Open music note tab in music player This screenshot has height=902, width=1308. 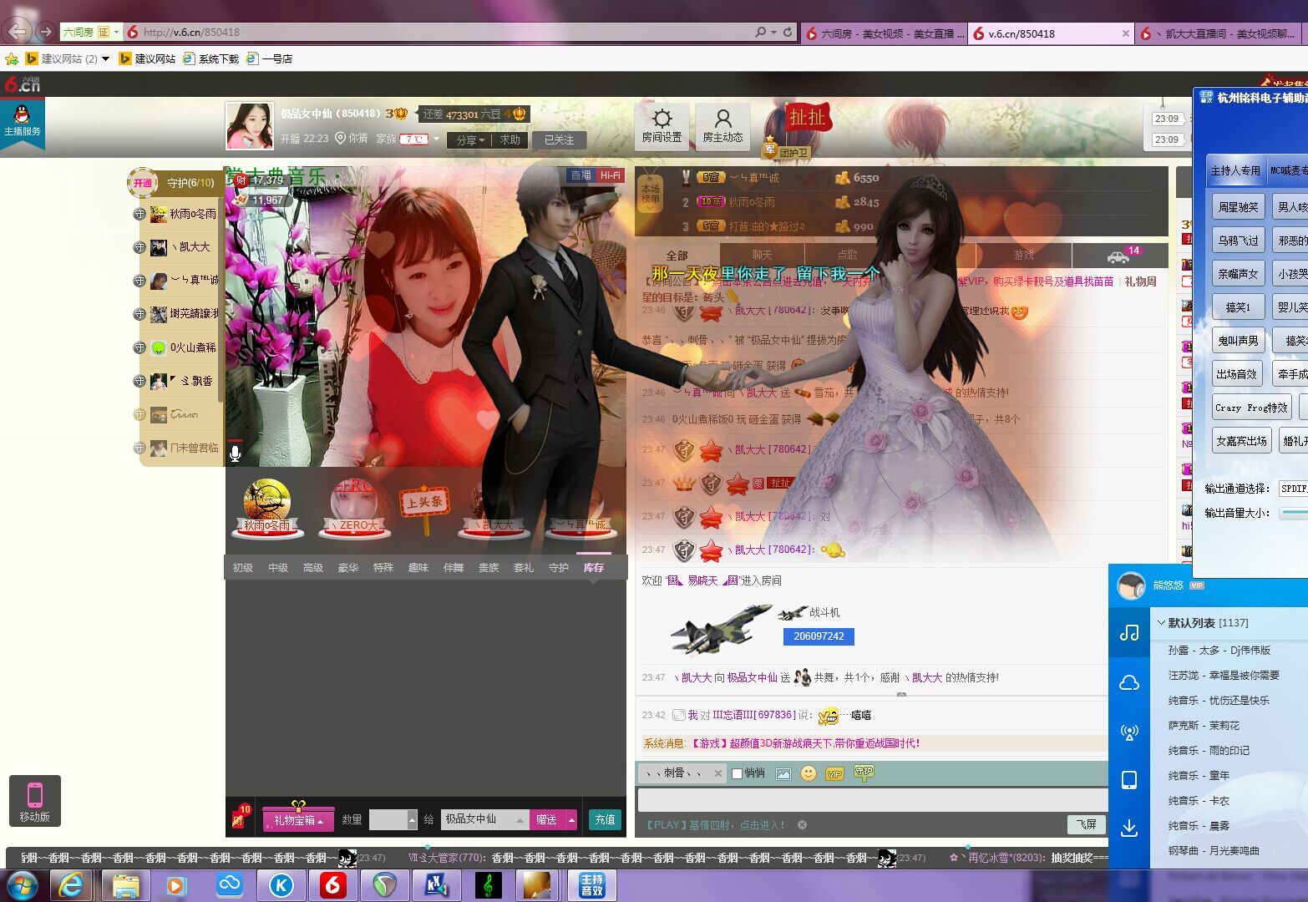1129,632
